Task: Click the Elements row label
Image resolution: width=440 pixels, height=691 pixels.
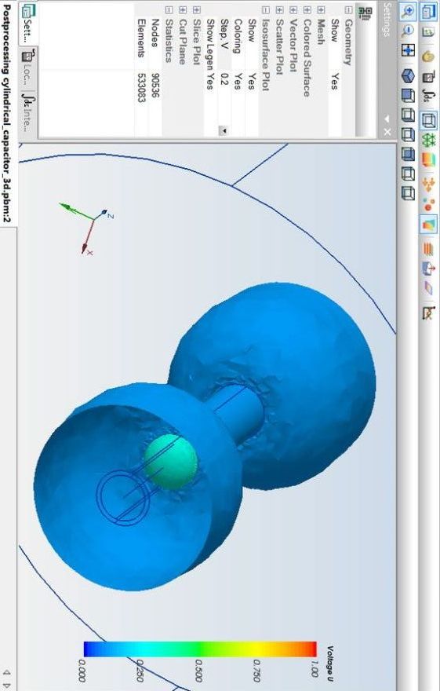Action: [x=142, y=38]
